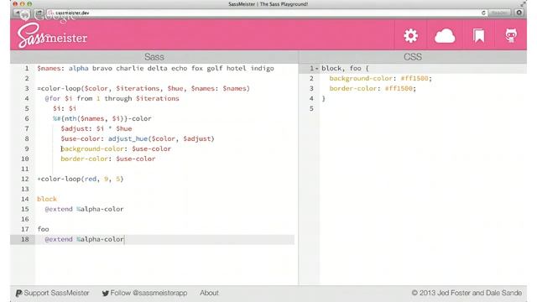Click the GitHub octocat icon
The image size is (537, 302).
click(511, 35)
